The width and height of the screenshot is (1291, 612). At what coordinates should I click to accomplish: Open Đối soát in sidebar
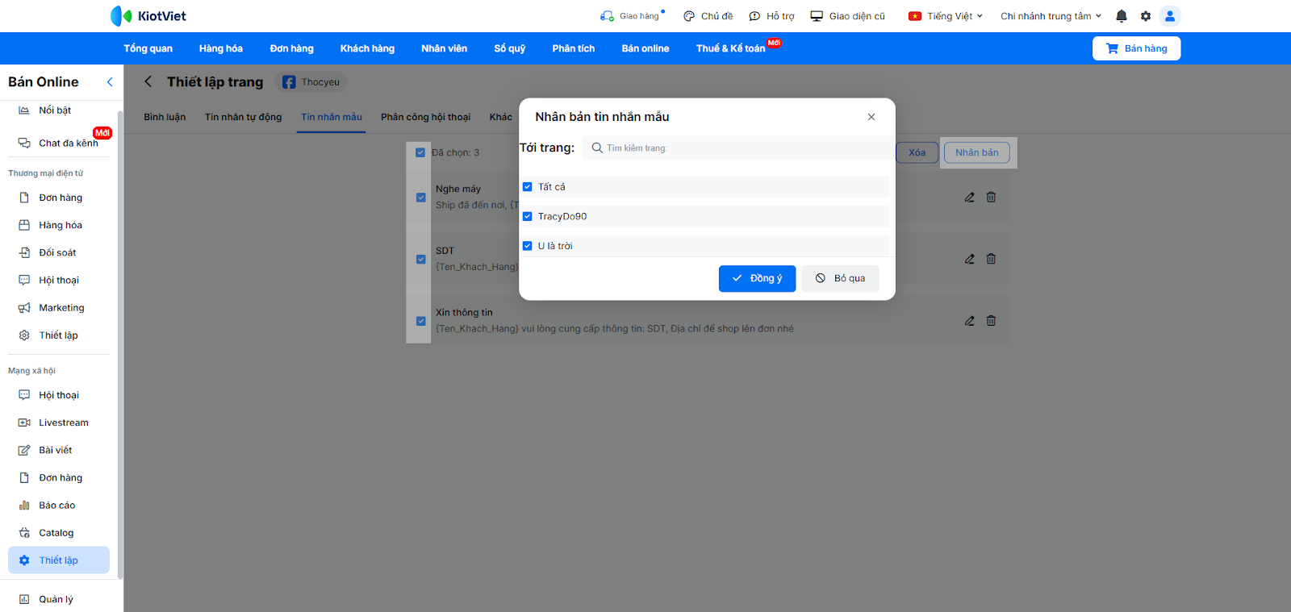click(59, 252)
